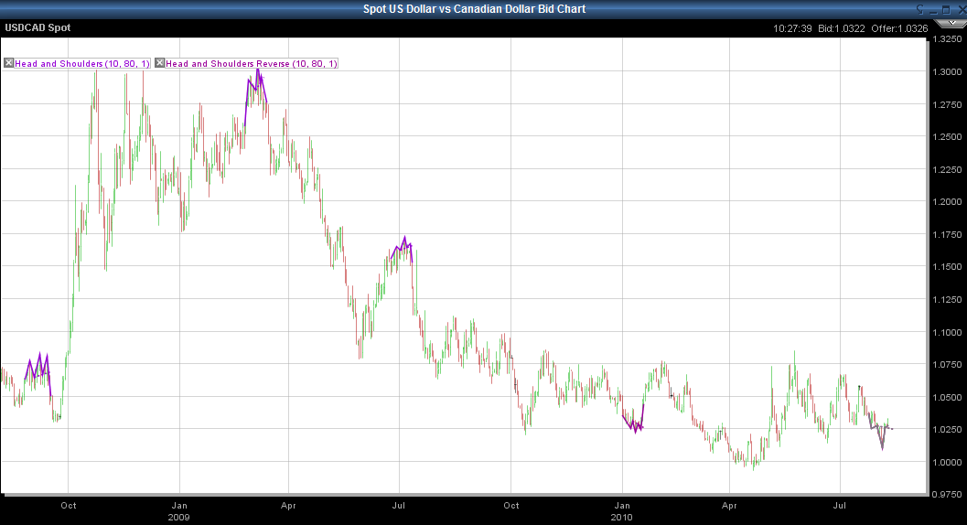The image size is (967, 525).
Task: Open the Head and Shoulders (10, 80, 1) label
Action: [82, 63]
